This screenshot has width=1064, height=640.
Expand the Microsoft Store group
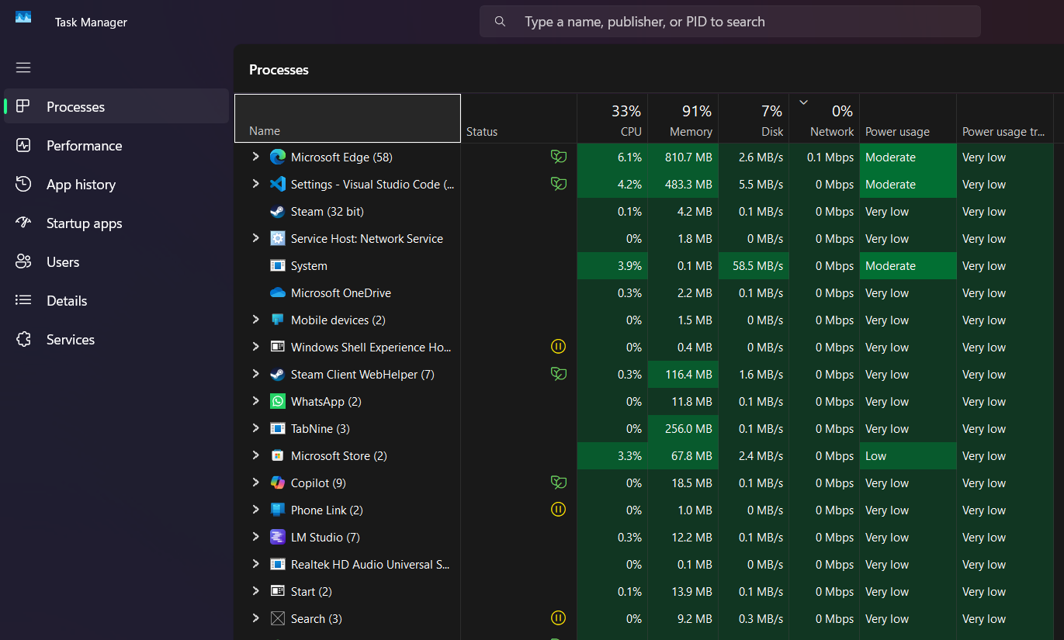[255, 455]
